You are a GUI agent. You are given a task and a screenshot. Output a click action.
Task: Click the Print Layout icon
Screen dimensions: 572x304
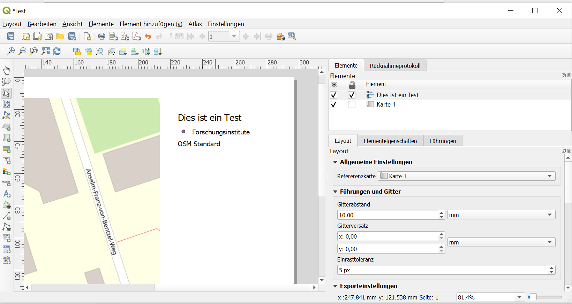[x=102, y=36]
